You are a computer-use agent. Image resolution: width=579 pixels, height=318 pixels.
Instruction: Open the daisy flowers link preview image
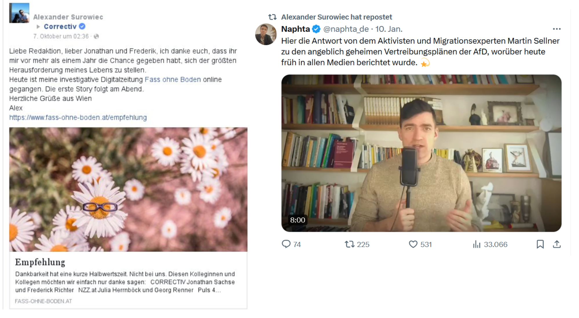[128, 189]
